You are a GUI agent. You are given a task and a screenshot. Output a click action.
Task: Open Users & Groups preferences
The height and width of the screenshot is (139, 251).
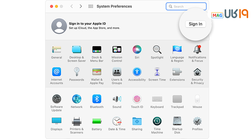click(117, 72)
